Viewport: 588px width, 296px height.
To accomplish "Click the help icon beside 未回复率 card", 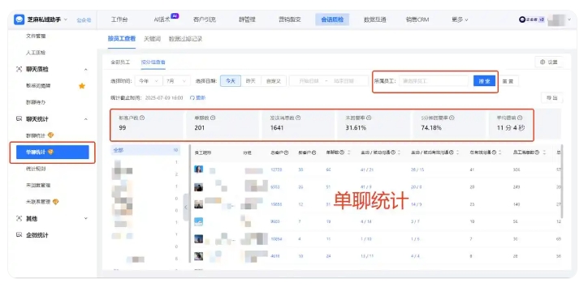I will [369, 118].
